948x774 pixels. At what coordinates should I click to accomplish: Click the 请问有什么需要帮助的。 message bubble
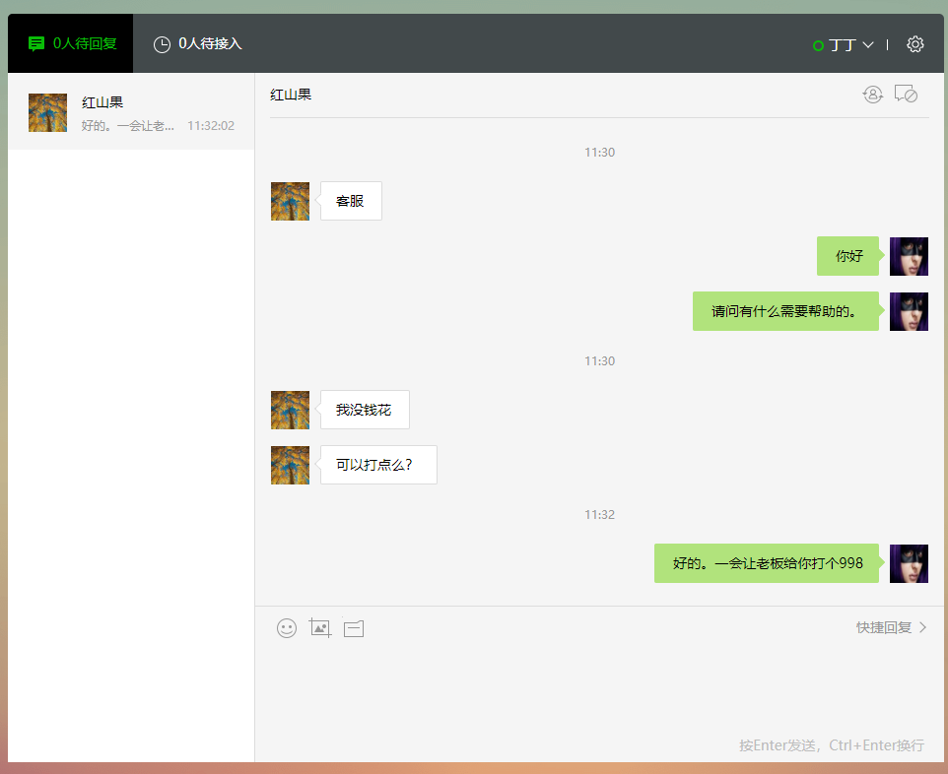[x=786, y=311]
